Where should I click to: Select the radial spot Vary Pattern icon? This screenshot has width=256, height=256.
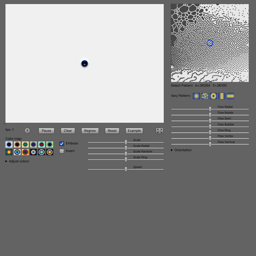click(x=196, y=96)
